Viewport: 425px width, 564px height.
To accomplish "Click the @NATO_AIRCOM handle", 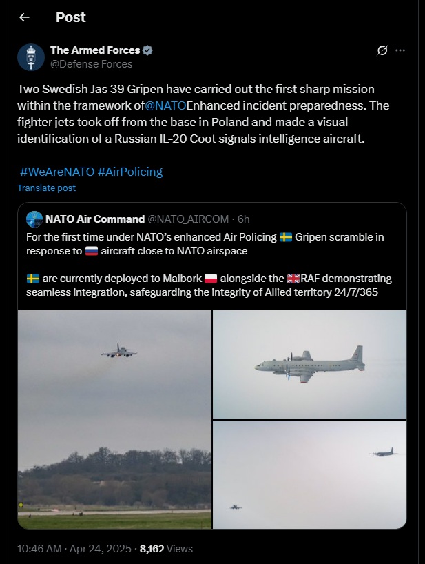I will point(189,219).
